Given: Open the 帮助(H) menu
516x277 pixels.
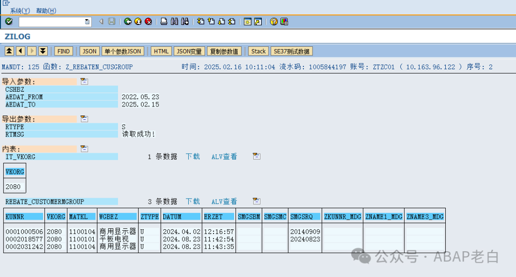Looking at the screenshot, I should [46, 11].
